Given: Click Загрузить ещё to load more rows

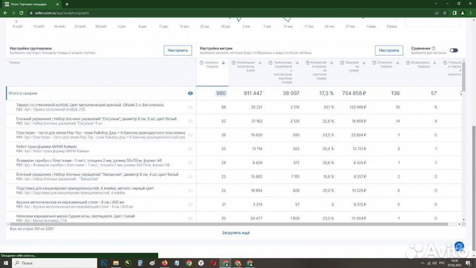Looking at the screenshot, I should (235, 233).
